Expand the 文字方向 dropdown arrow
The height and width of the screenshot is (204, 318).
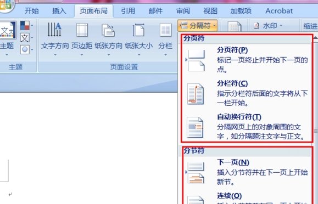click(x=55, y=55)
